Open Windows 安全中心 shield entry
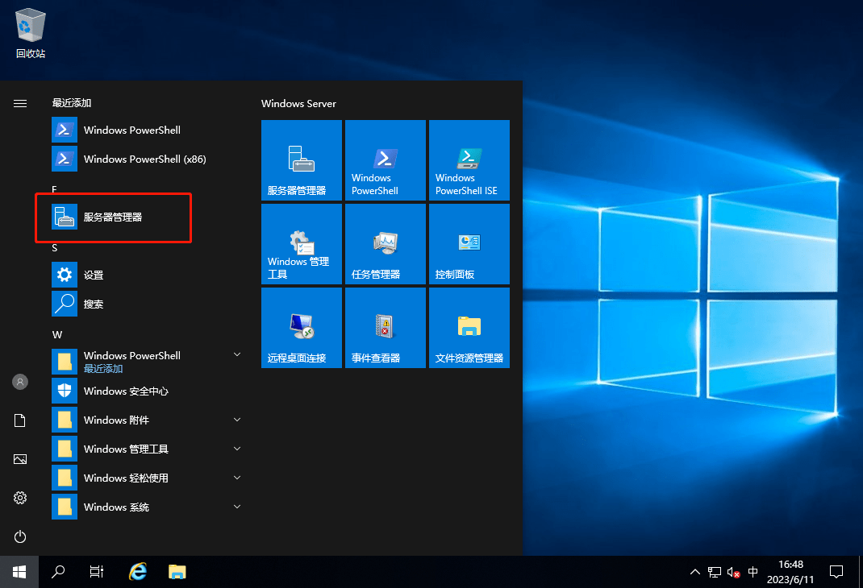Screen dimensions: 863x588 pyautogui.click(x=147, y=391)
